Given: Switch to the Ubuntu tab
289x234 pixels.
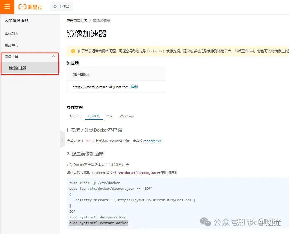Looking at the screenshot, I should [75, 116].
